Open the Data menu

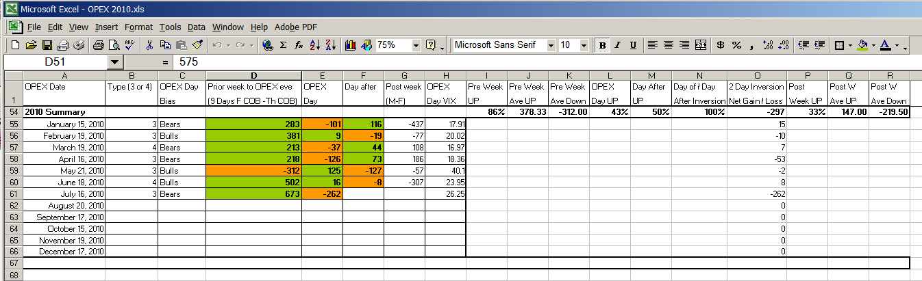(x=197, y=27)
